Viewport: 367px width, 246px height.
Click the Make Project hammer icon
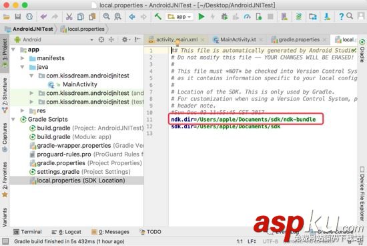click(158, 17)
